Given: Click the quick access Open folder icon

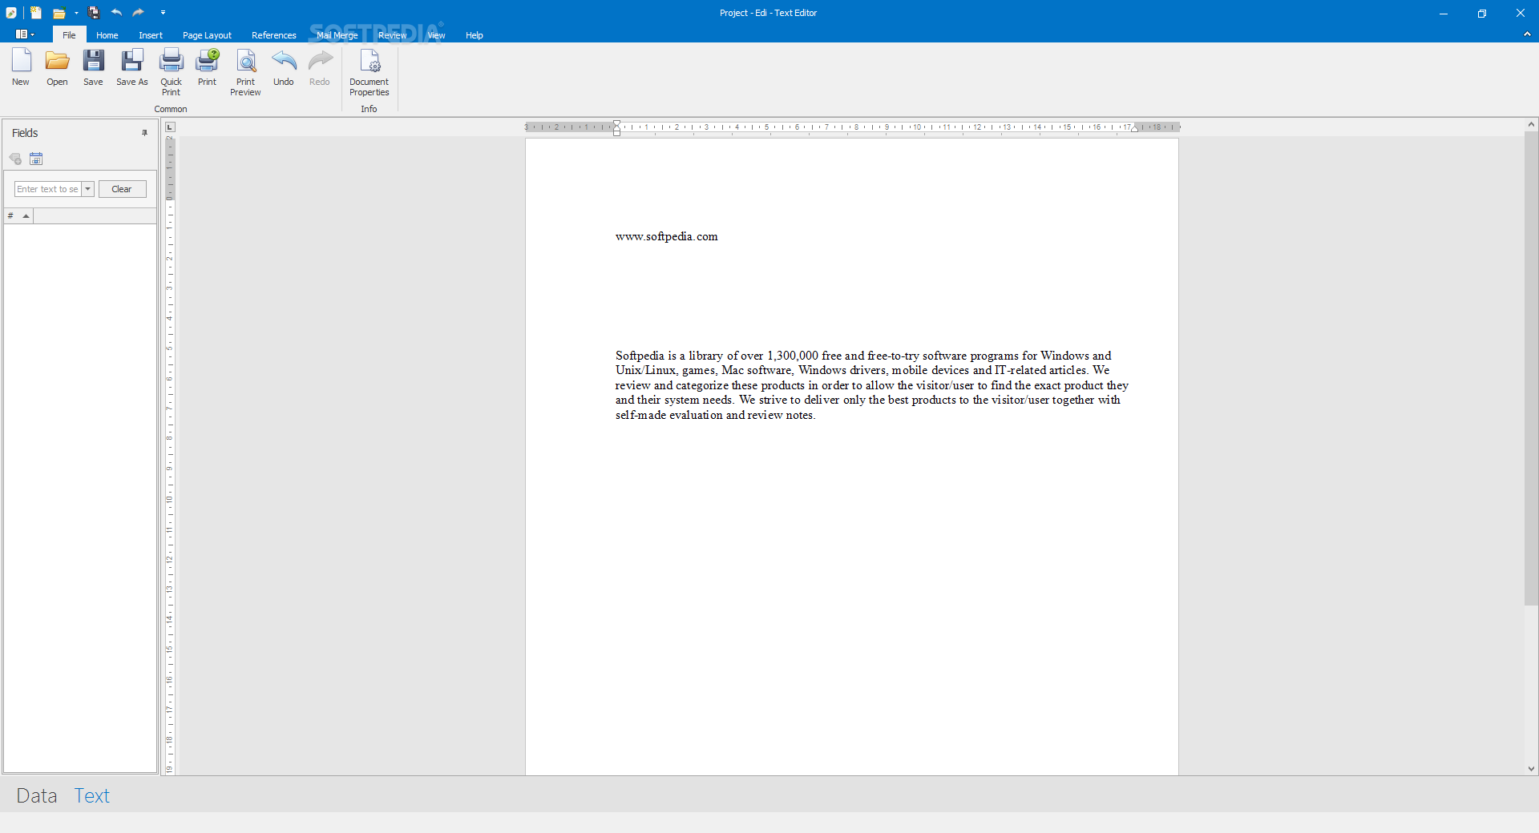Looking at the screenshot, I should coord(59,13).
